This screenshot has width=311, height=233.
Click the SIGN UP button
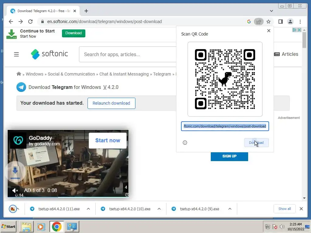coord(229,156)
